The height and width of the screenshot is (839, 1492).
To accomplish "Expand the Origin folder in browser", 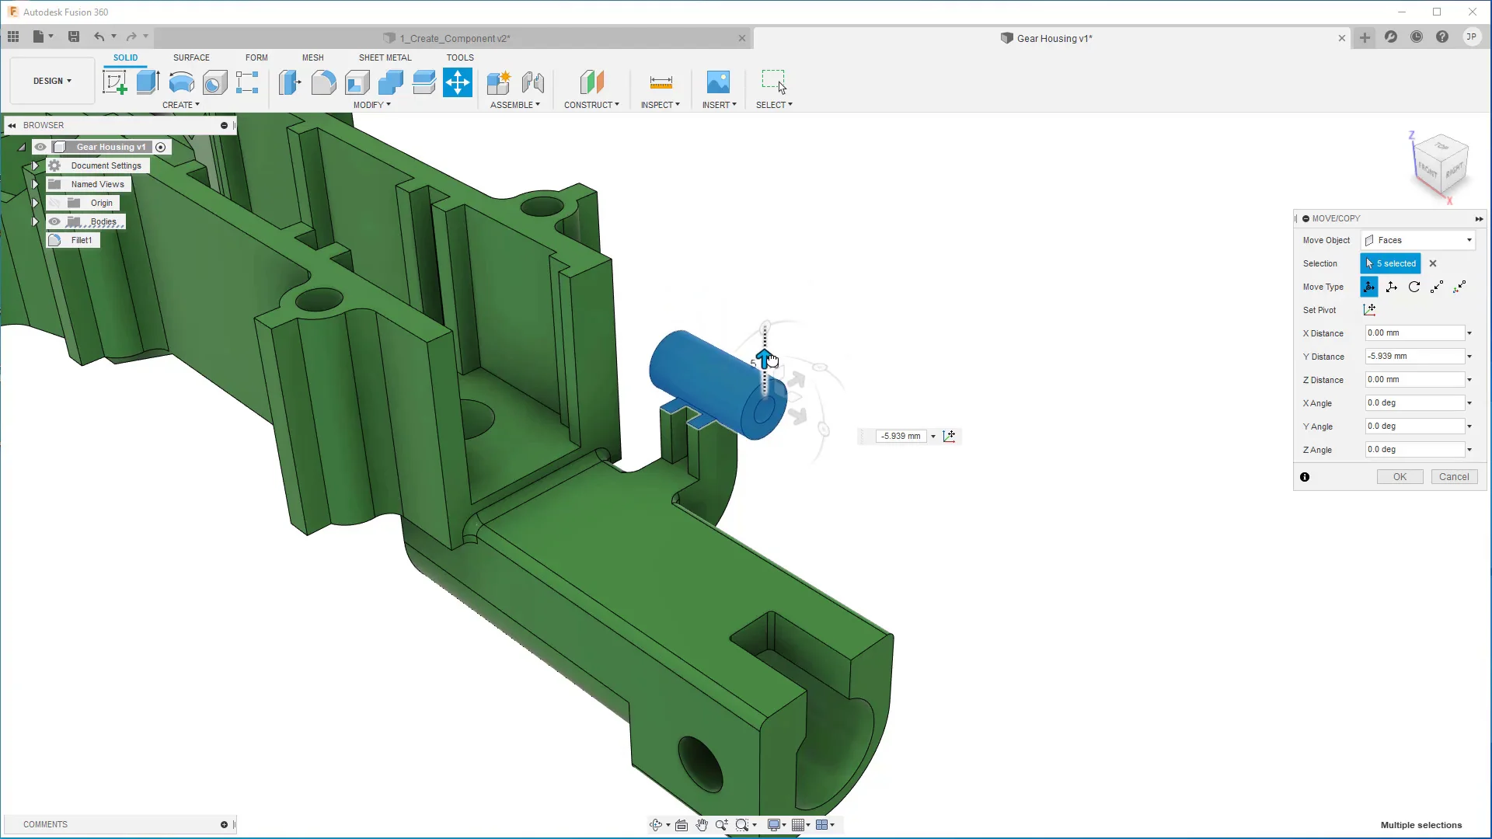I will [36, 202].
